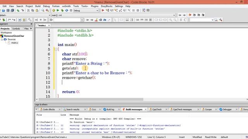
Task: Switch to the CppCheck messages tab
Action: 182,109
